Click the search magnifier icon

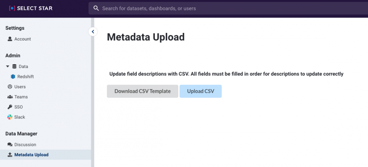coord(96,8)
